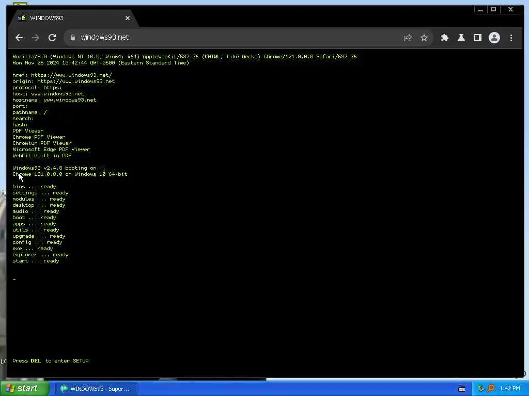
Task: Reload the windows93.net page
Action: point(52,38)
